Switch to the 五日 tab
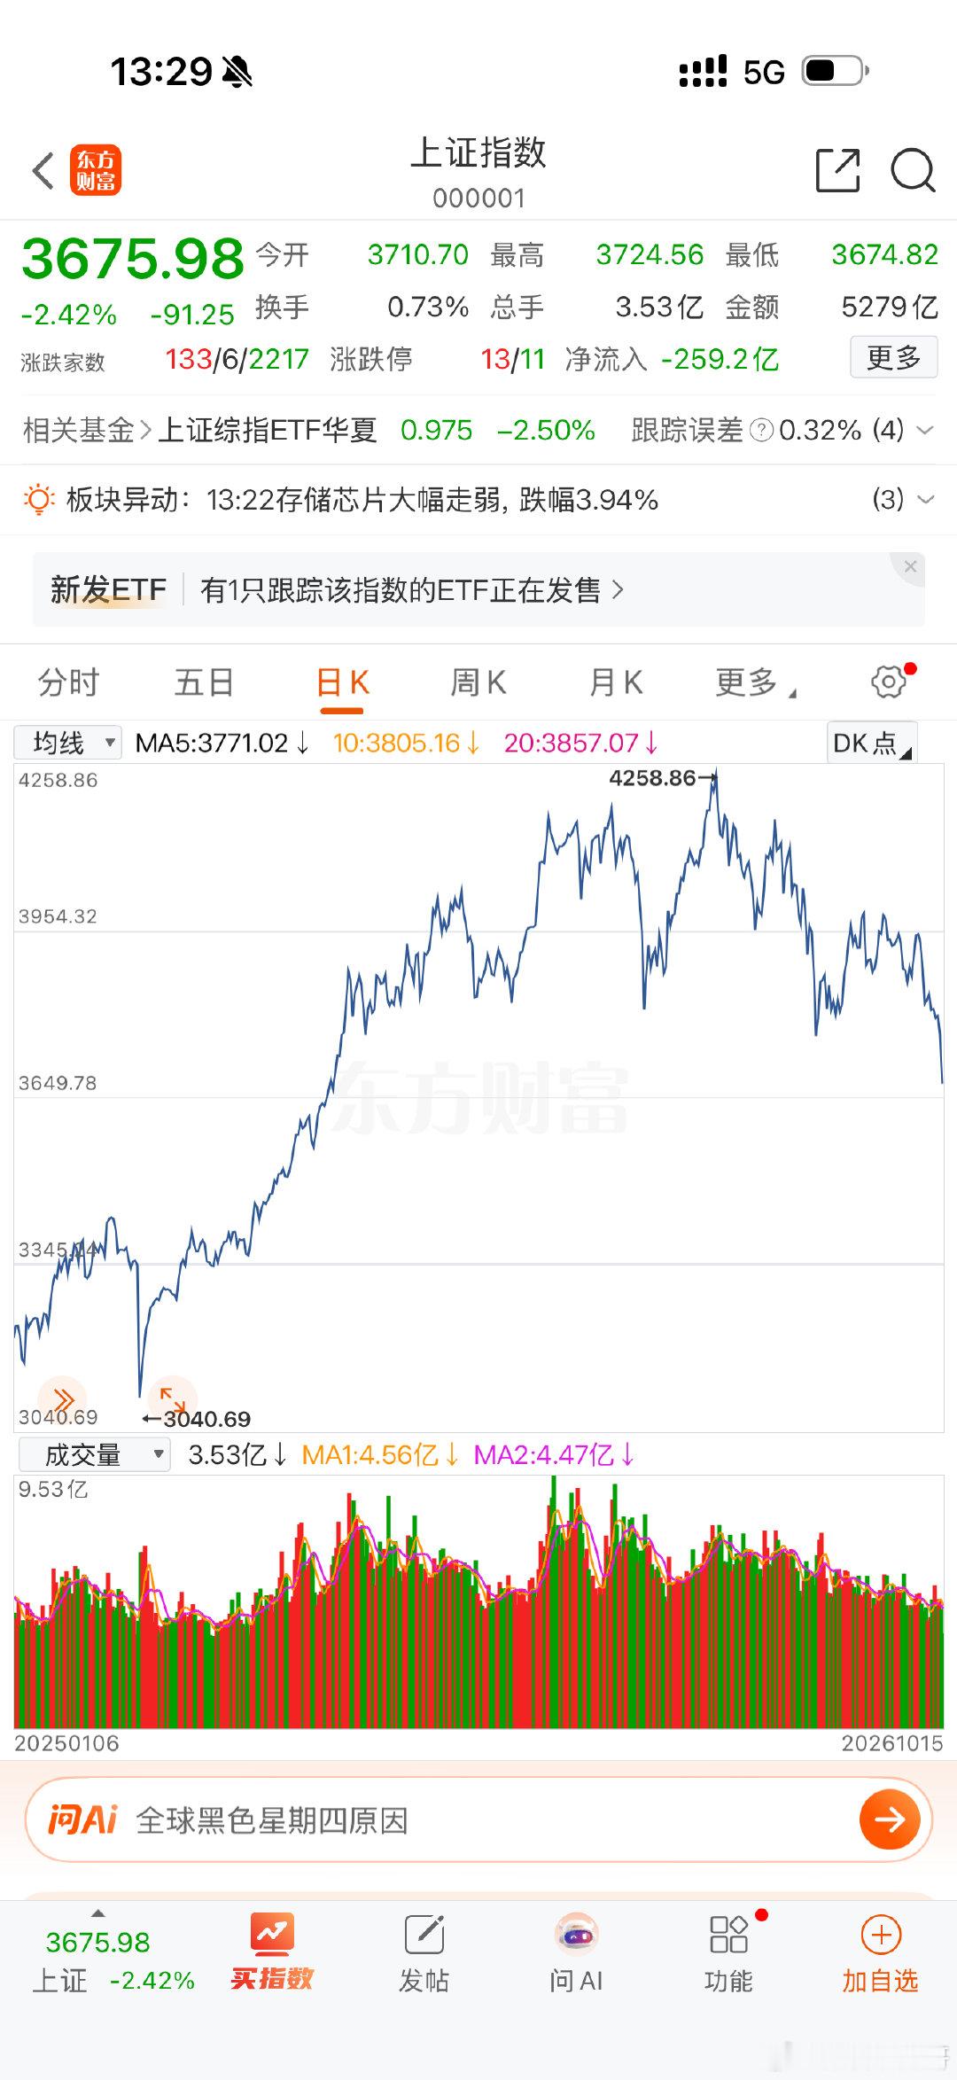 pyautogui.click(x=204, y=682)
